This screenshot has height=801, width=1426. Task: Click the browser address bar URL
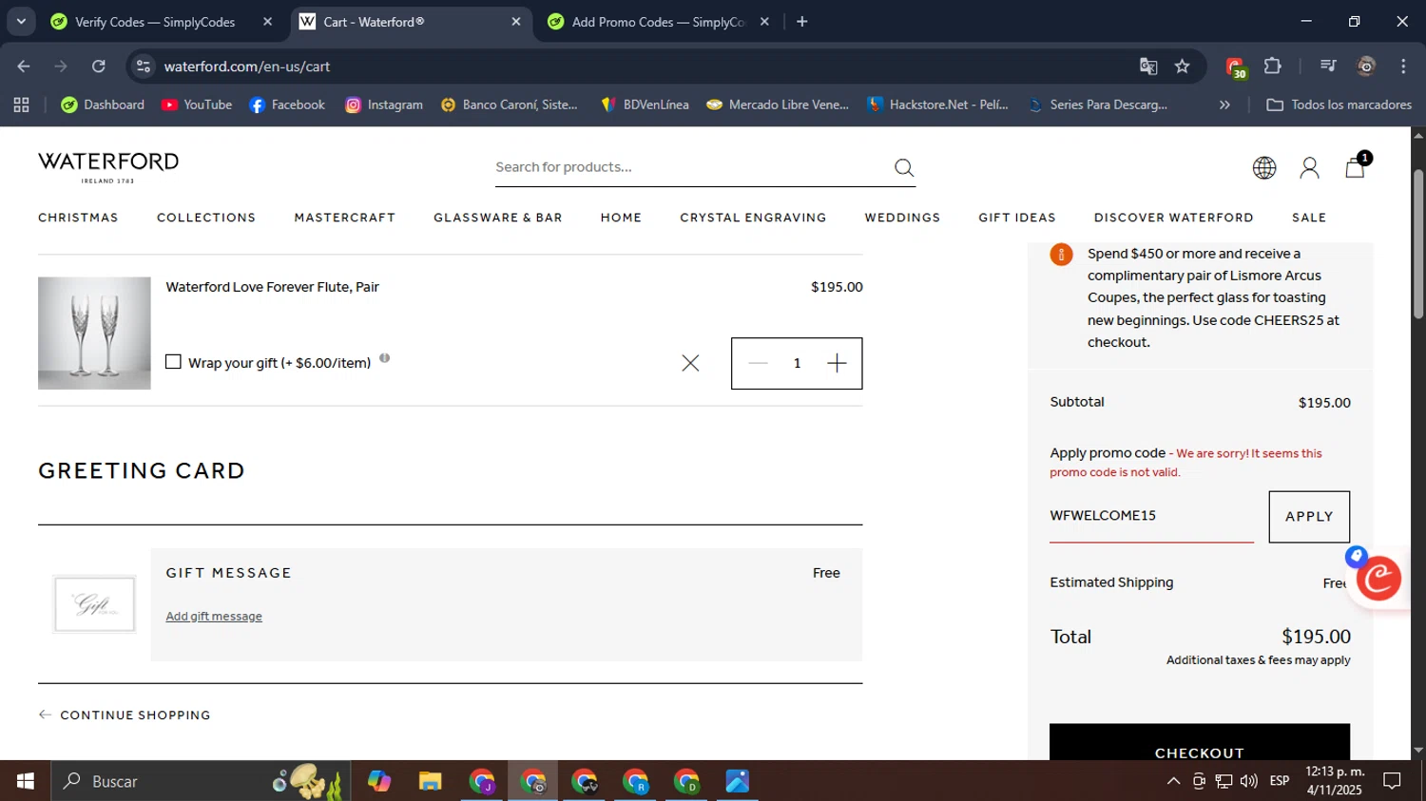coord(246,67)
